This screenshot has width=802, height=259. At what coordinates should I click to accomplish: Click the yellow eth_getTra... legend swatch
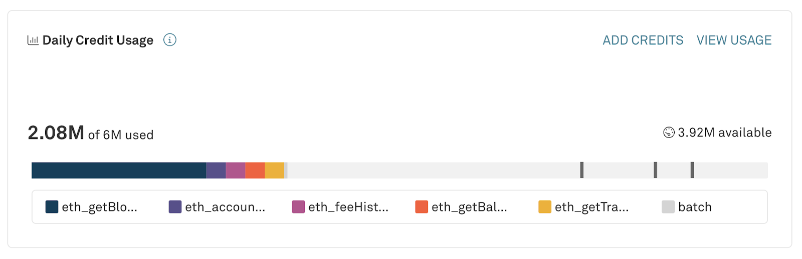tap(545, 207)
